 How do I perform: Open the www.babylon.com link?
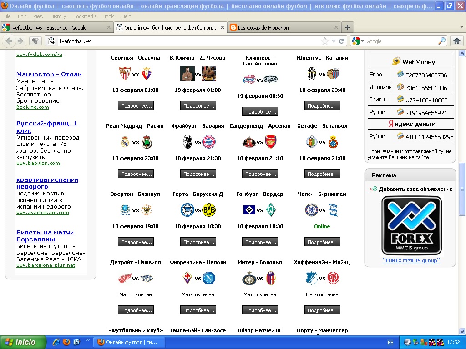pyautogui.click(x=38, y=163)
